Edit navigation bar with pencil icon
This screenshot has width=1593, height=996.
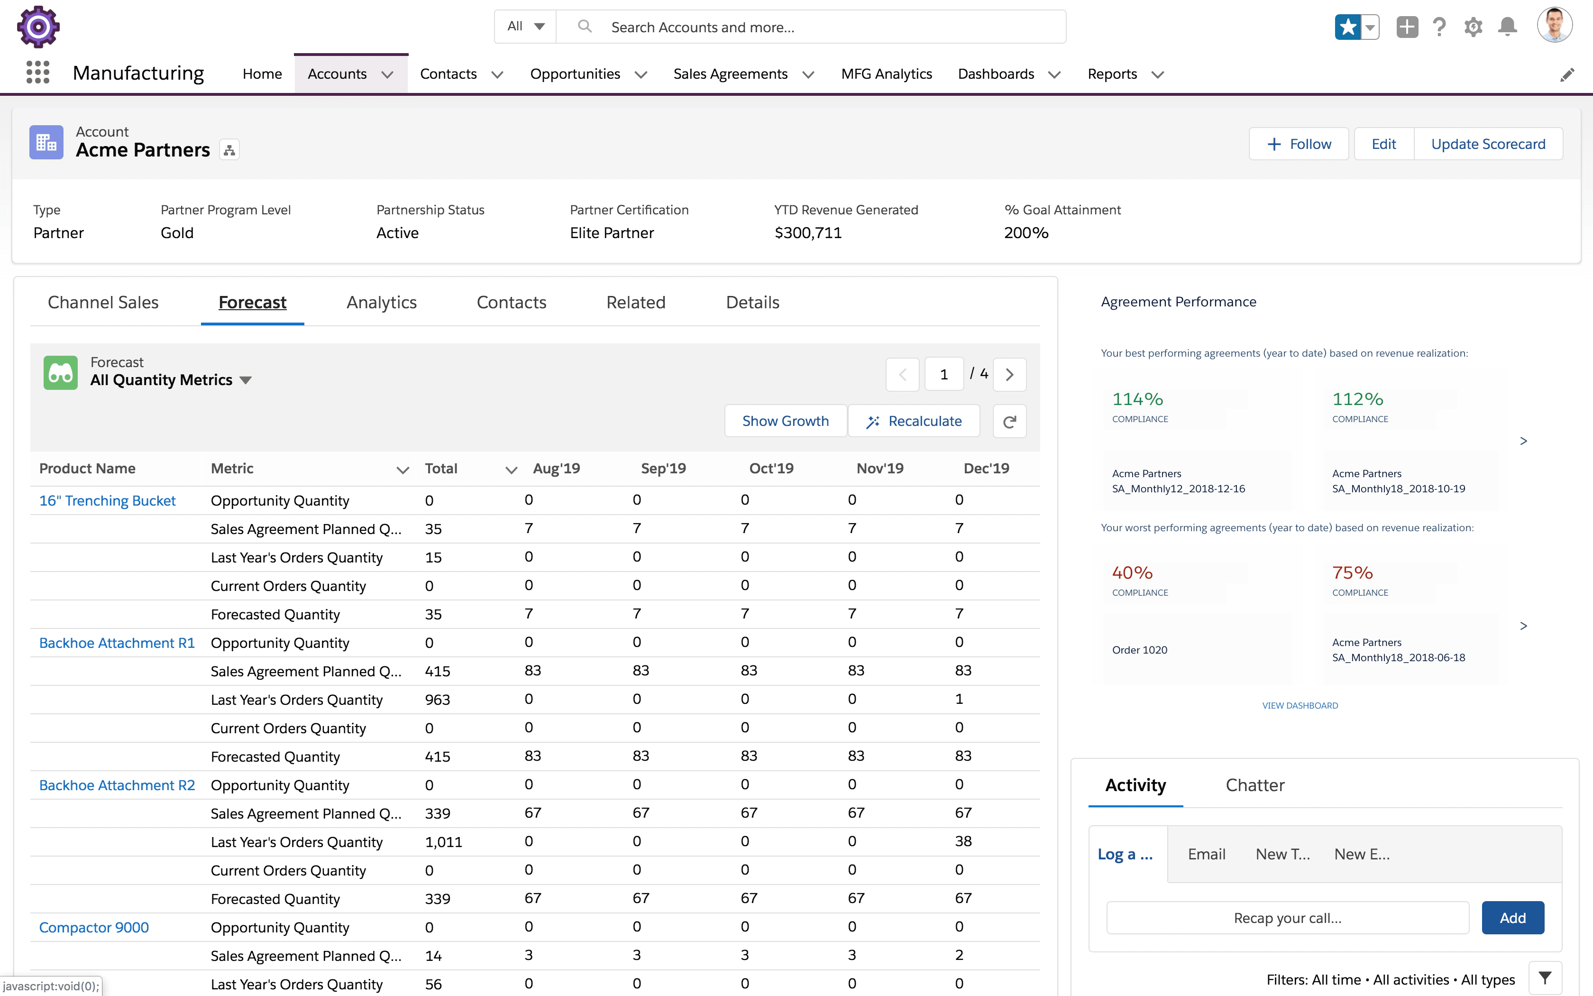[1566, 74]
